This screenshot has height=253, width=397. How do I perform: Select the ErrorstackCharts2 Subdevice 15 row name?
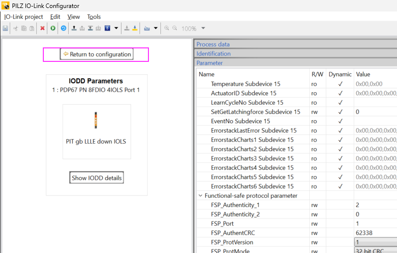[252, 149]
